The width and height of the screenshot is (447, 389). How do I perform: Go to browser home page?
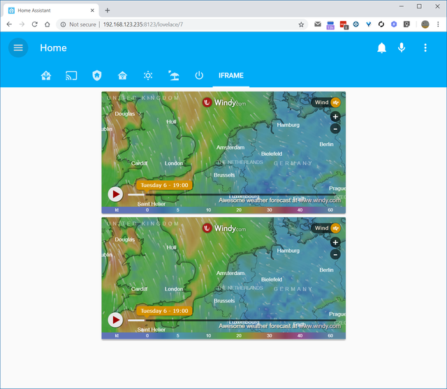click(47, 24)
